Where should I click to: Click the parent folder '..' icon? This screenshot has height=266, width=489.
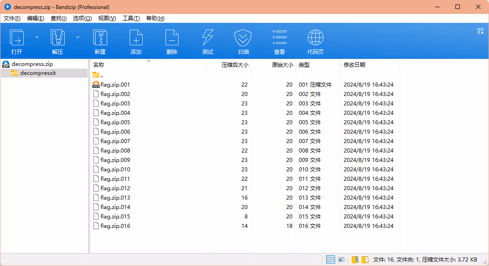(96, 75)
